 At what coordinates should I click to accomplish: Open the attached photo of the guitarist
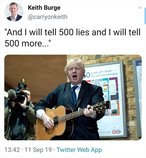pos(73,97)
